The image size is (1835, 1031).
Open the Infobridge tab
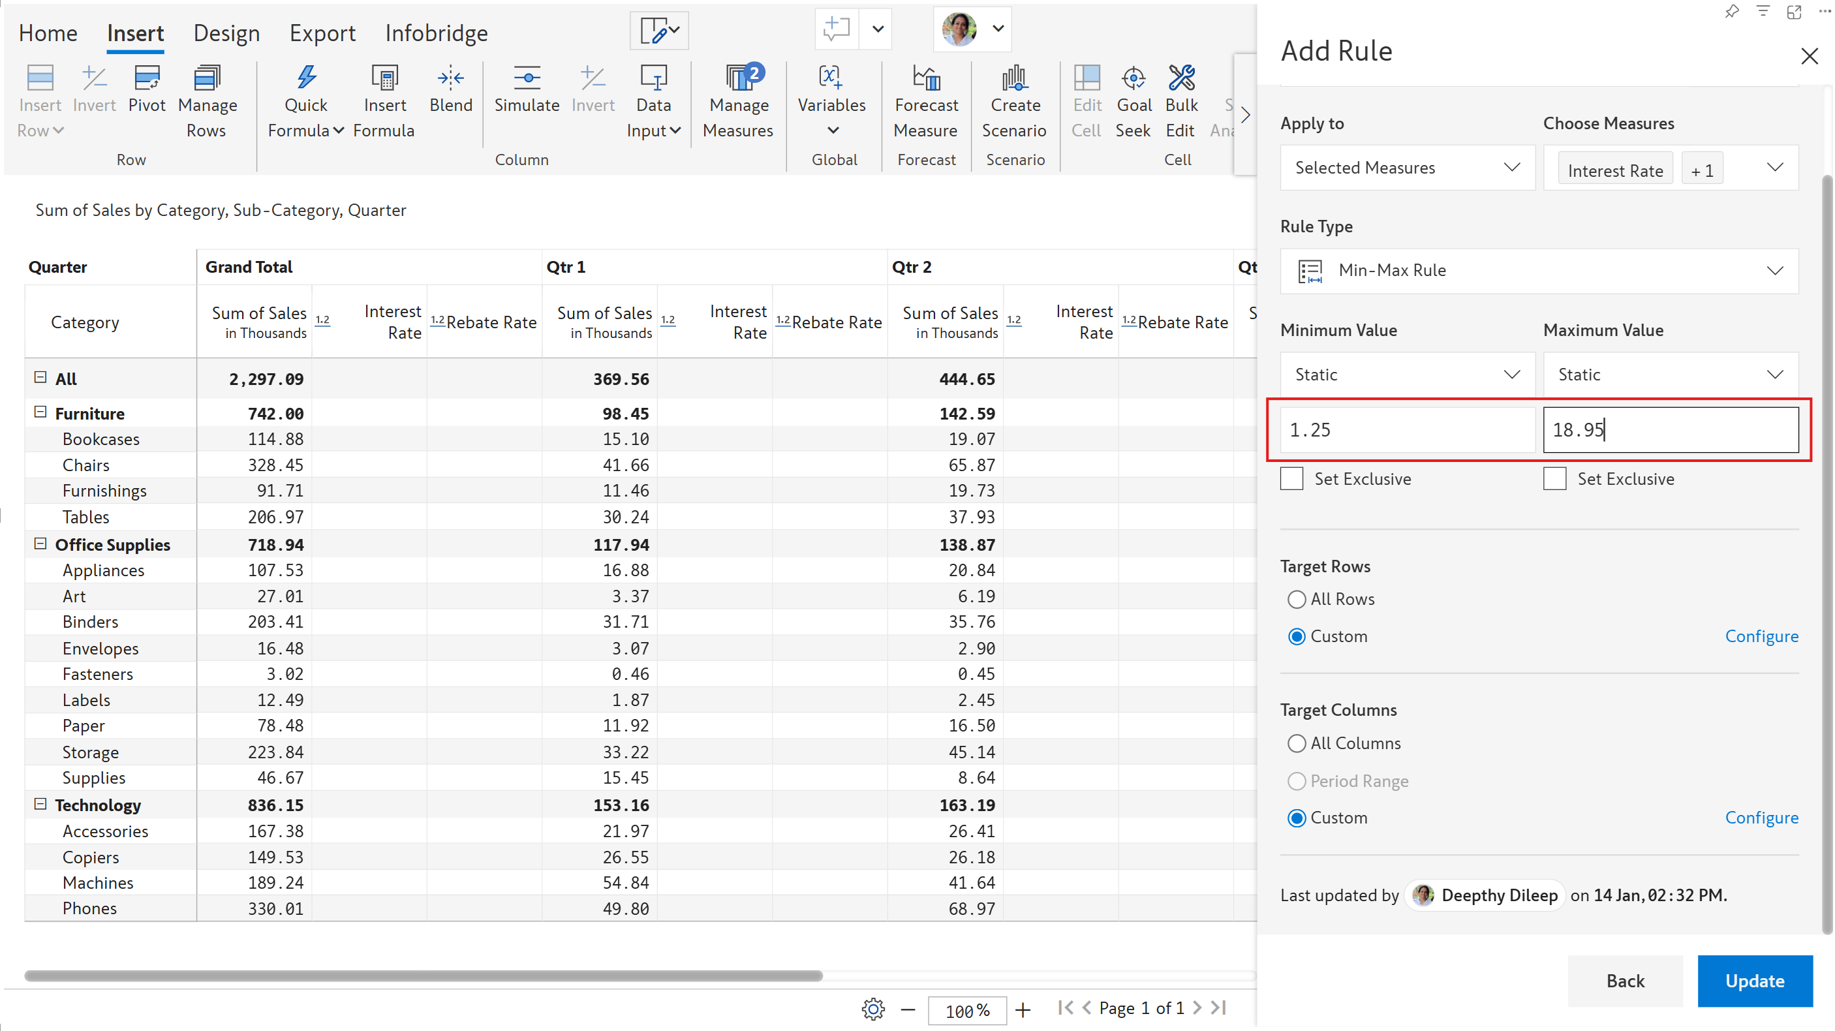[x=436, y=33]
